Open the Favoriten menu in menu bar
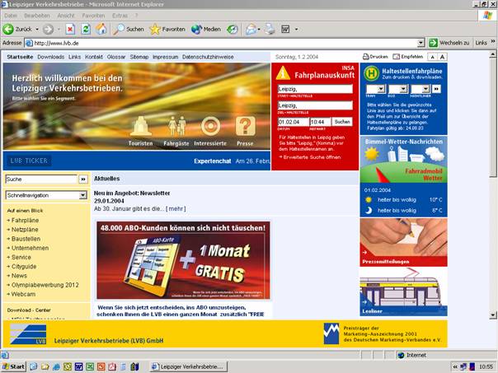The image size is (498, 373). pos(93,16)
